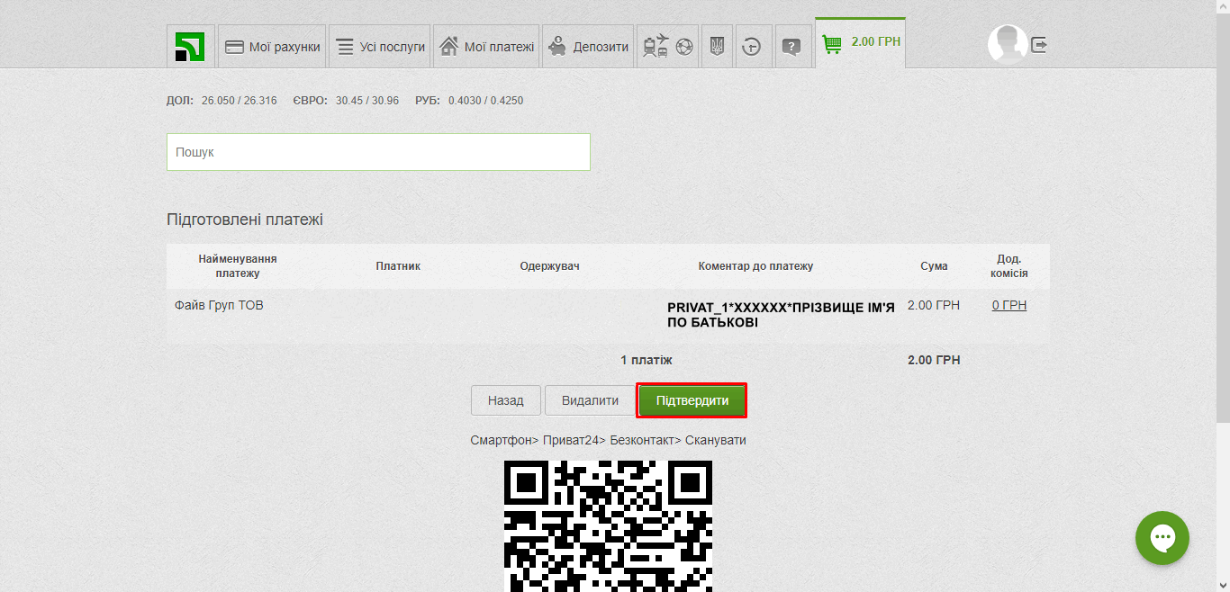The width and height of the screenshot is (1230, 592).
Task: Click the Сума column header
Action: [x=934, y=266]
